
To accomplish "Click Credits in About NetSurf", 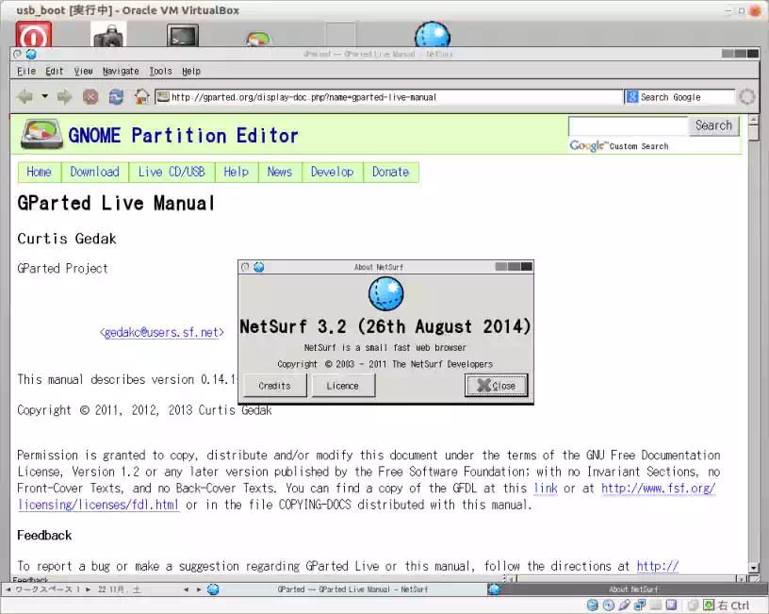I will point(274,386).
